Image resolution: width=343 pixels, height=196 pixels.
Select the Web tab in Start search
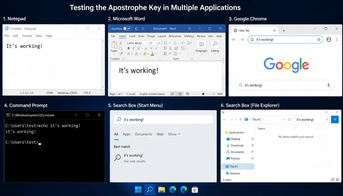160,134
